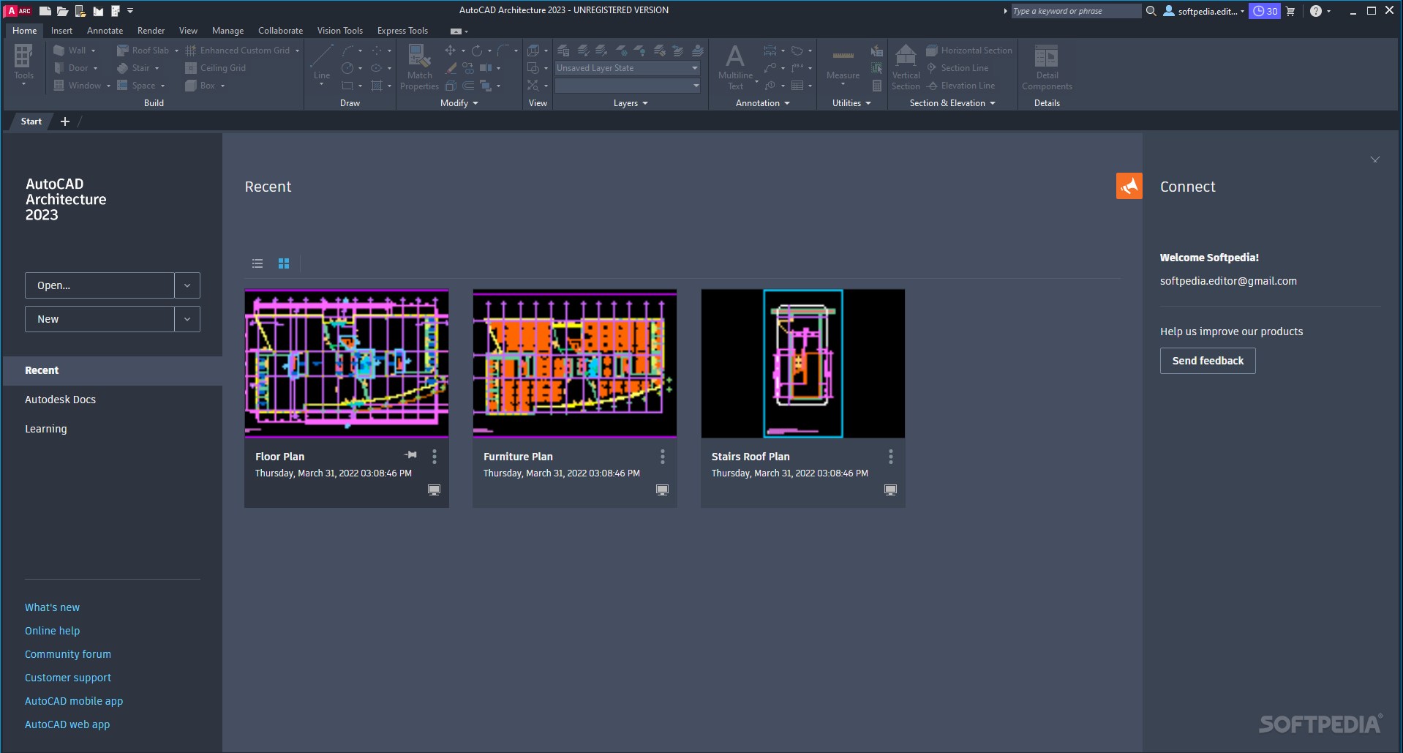
Task: Select the Rotate tool in Modify panel
Action: tap(476, 50)
